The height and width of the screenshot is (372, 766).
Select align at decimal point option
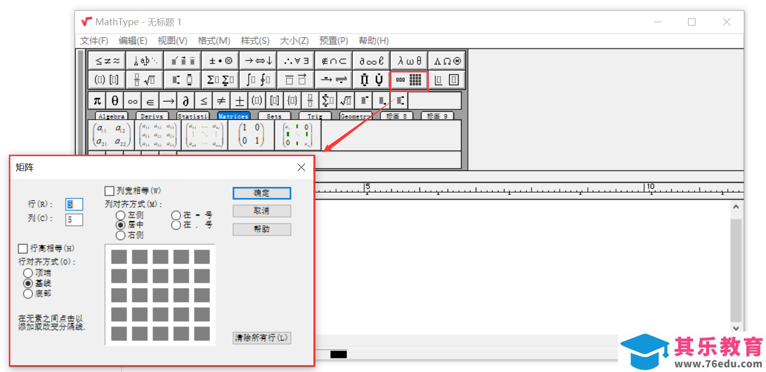coord(176,225)
